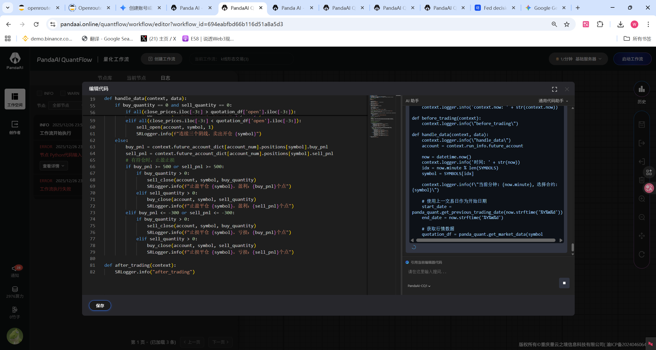Click the import workflow arrow icon
This screenshot has width=656, height=350.
click(x=642, y=162)
